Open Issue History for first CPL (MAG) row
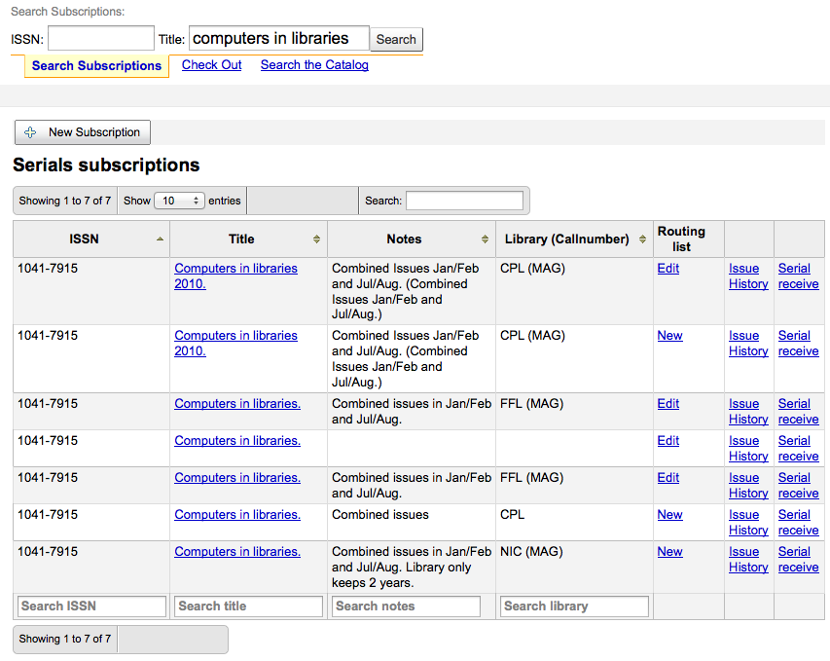The width and height of the screenshot is (830, 661). pyautogui.click(x=748, y=275)
